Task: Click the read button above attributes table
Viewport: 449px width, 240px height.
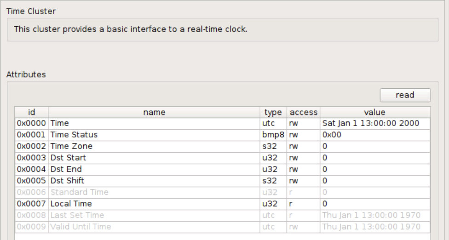Action: [x=405, y=95]
